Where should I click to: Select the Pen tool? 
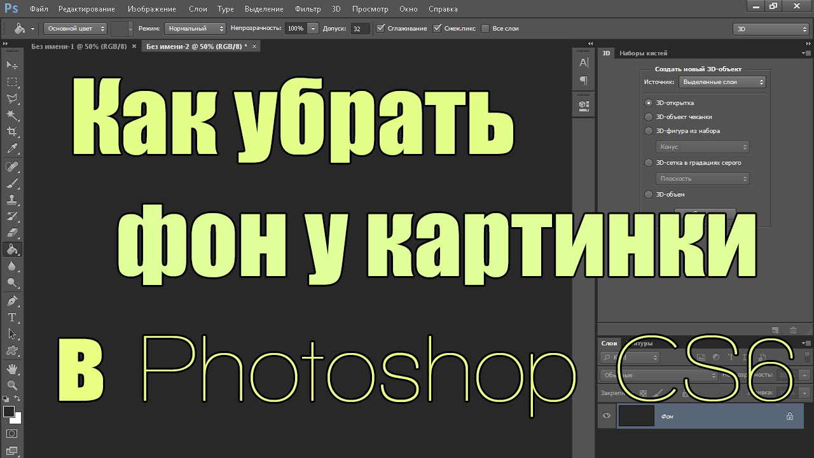(12, 300)
